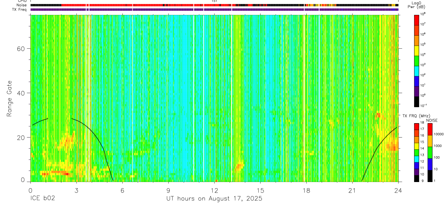Click the '6' hour tick on the UT axis
Image resolution: width=448 pixels, height=206 pixels.
tap(122, 190)
